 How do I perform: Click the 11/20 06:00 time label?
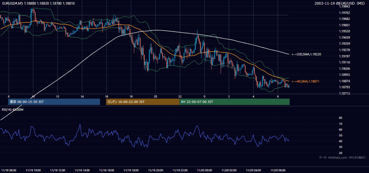(x=278, y=170)
